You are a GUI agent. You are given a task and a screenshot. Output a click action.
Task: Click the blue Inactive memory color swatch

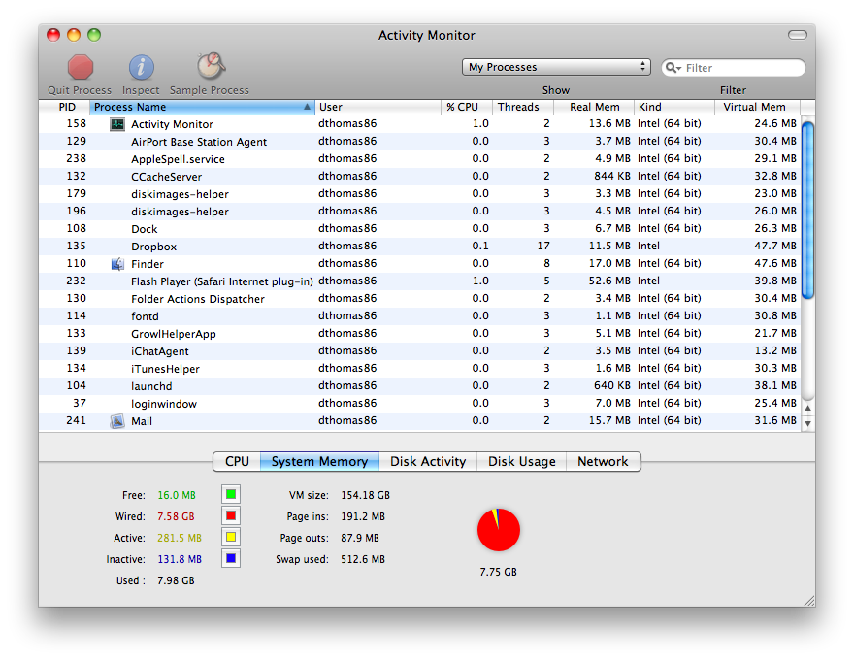(231, 558)
